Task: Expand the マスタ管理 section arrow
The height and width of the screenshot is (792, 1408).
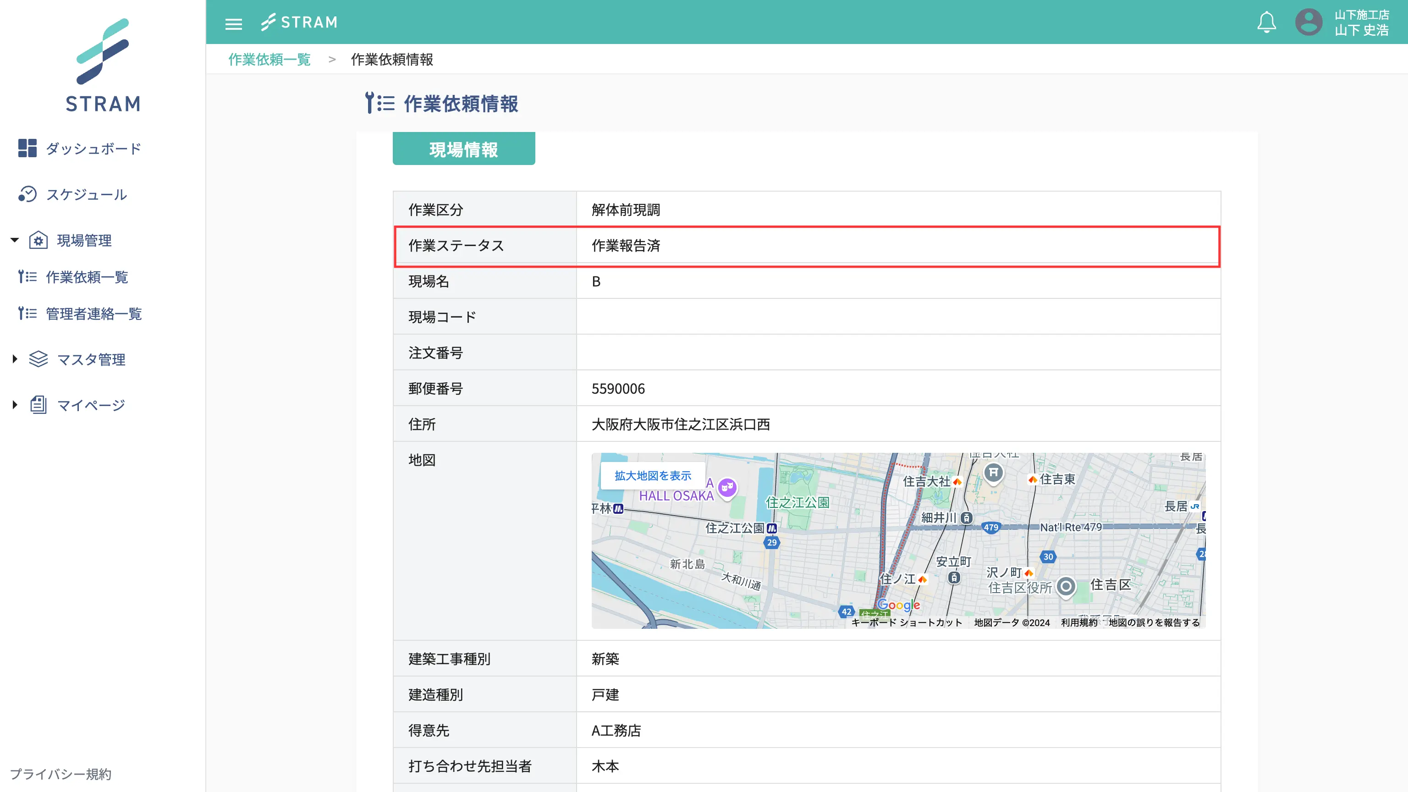Action: tap(15, 359)
